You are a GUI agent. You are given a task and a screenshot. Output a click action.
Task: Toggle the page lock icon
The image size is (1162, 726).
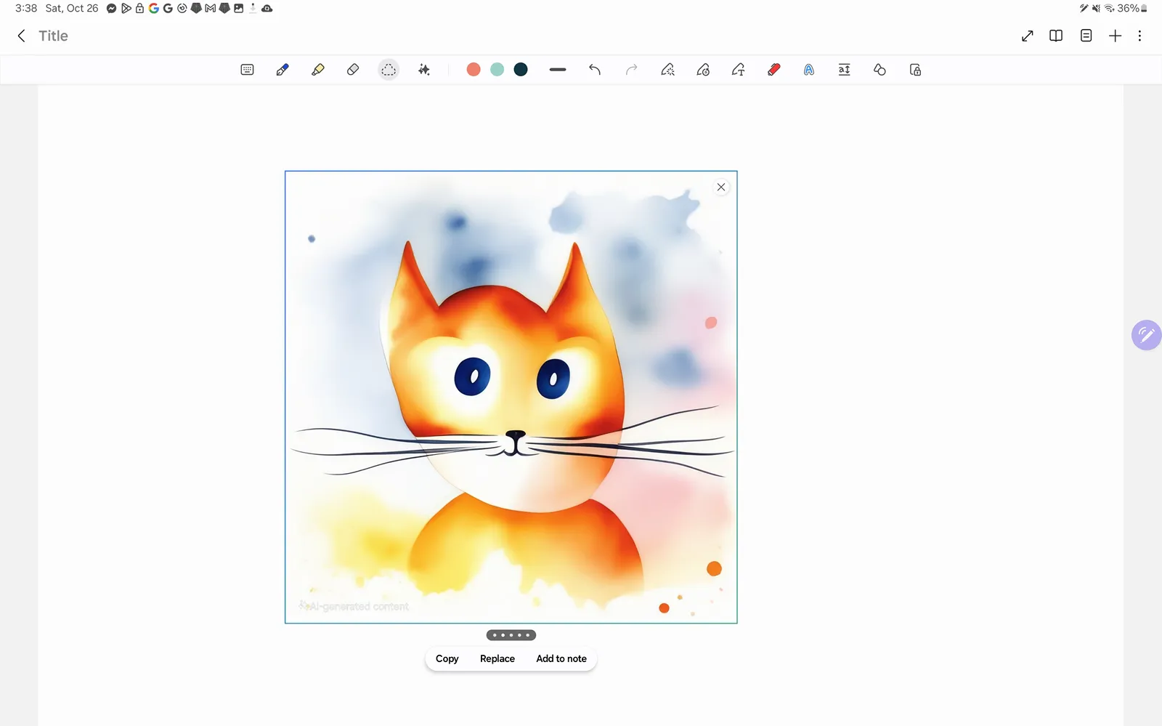pos(915,70)
